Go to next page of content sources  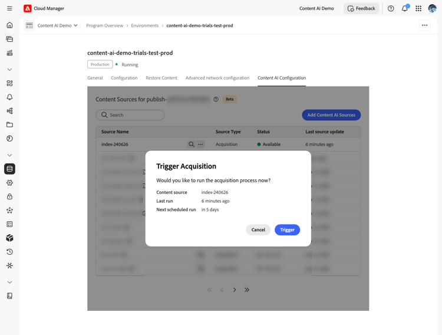[x=235, y=290]
